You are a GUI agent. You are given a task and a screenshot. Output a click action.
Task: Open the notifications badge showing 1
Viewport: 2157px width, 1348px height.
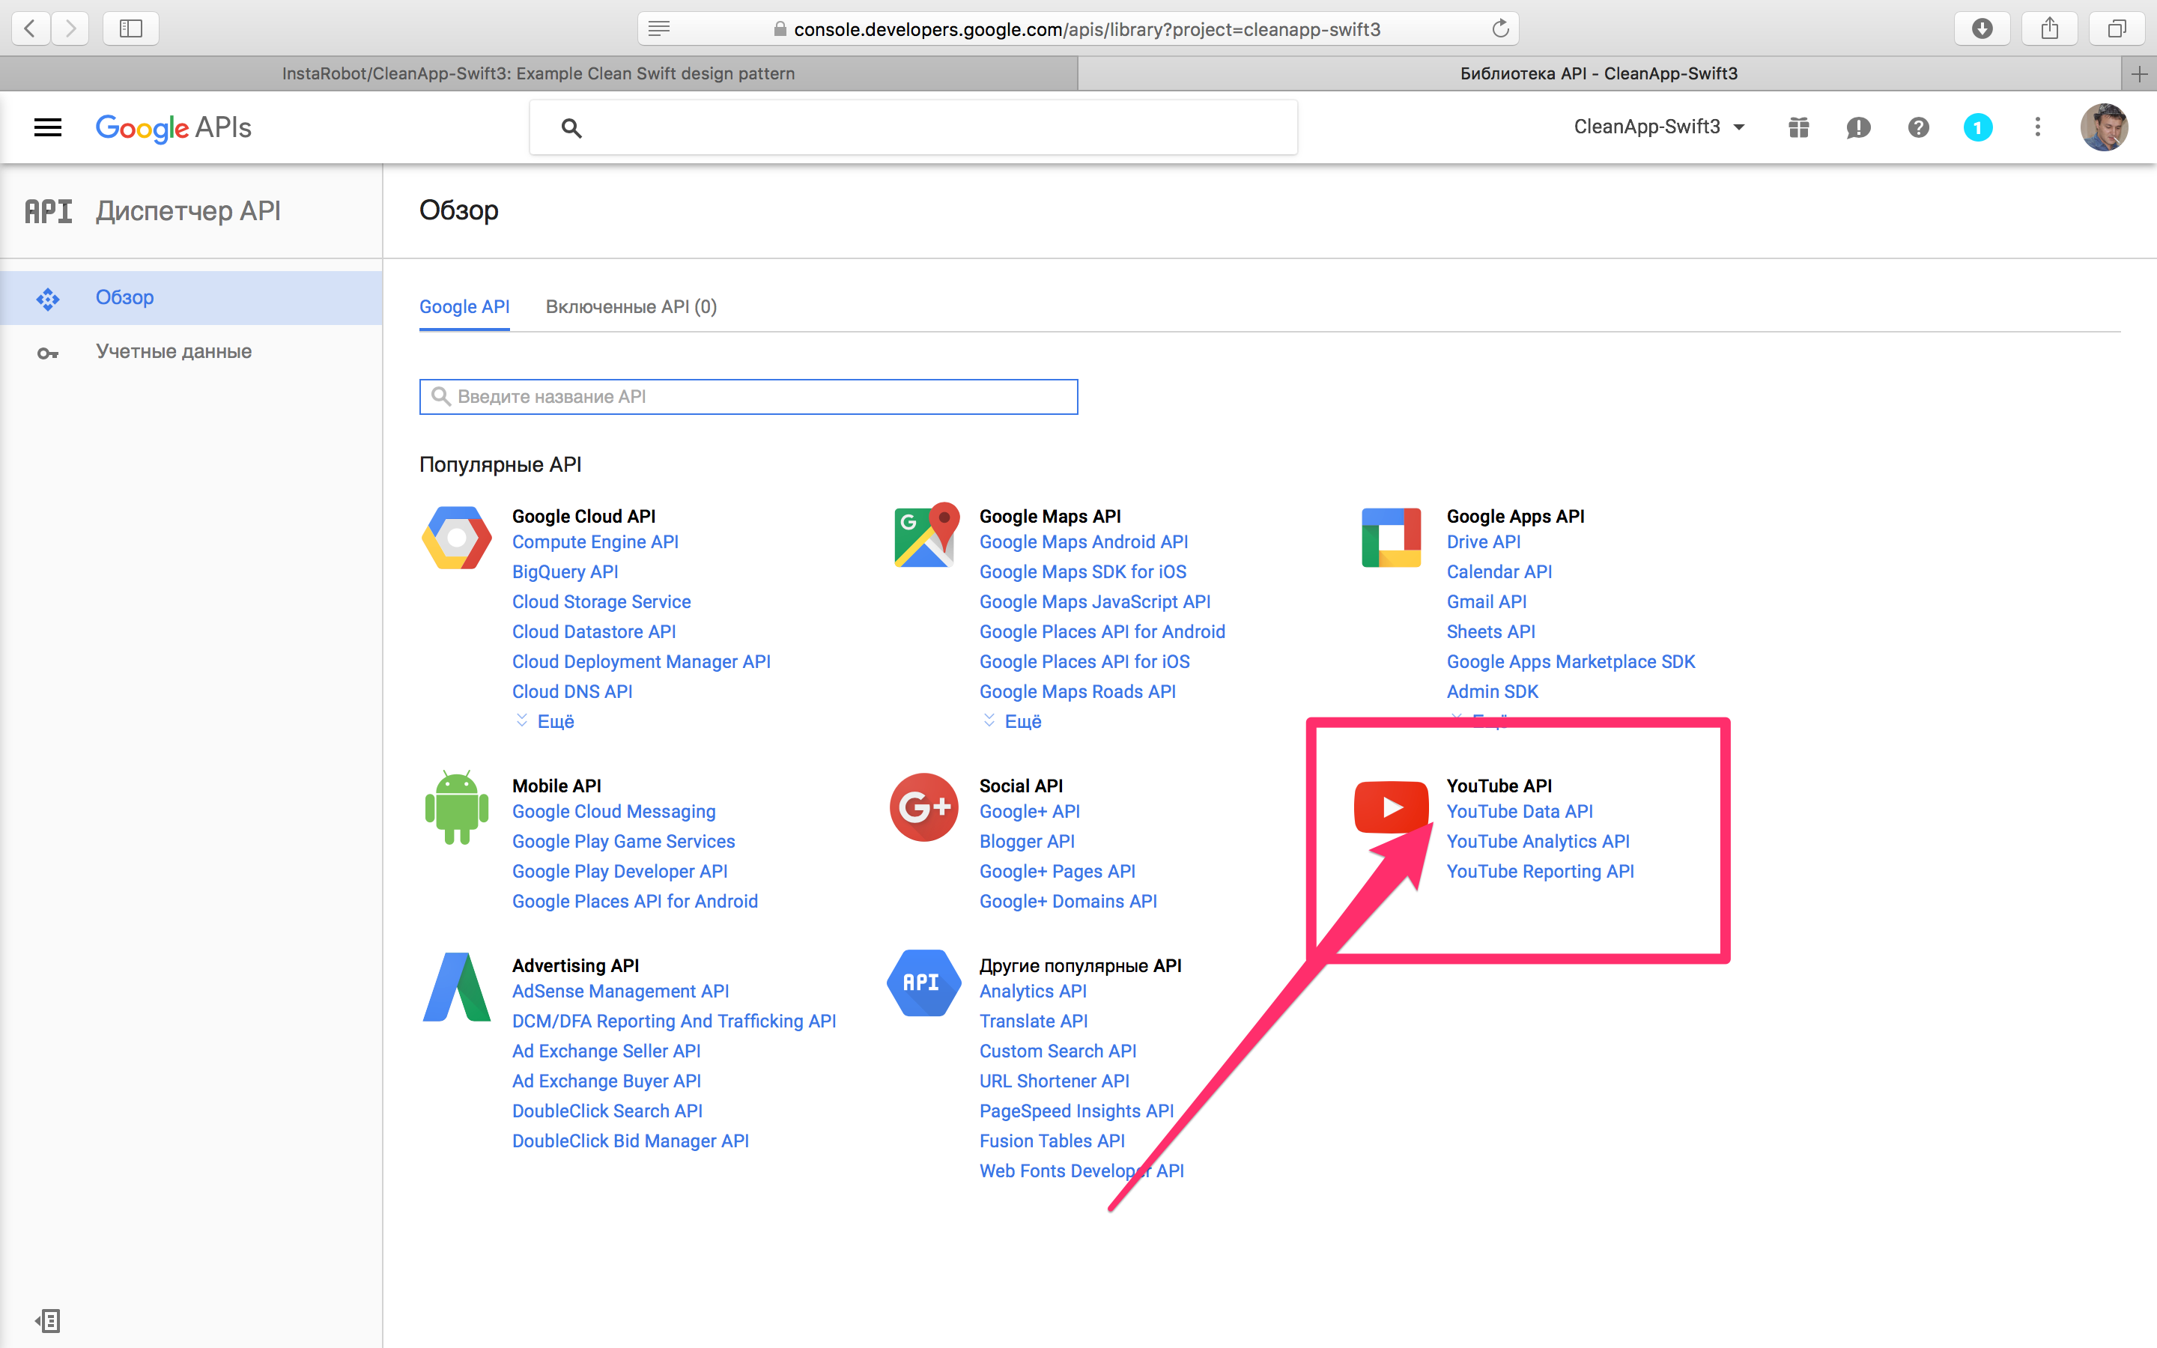tap(1977, 127)
